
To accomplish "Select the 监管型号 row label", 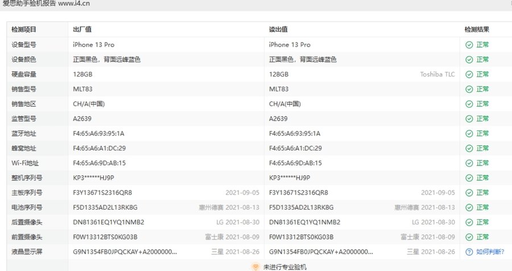I will (x=24, y=118).
